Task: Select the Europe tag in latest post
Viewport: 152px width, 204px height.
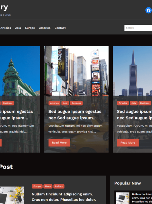Action: 37,186
